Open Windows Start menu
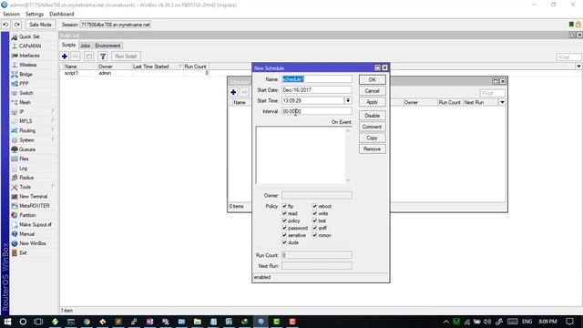The image size is (583, 328). 7,322
